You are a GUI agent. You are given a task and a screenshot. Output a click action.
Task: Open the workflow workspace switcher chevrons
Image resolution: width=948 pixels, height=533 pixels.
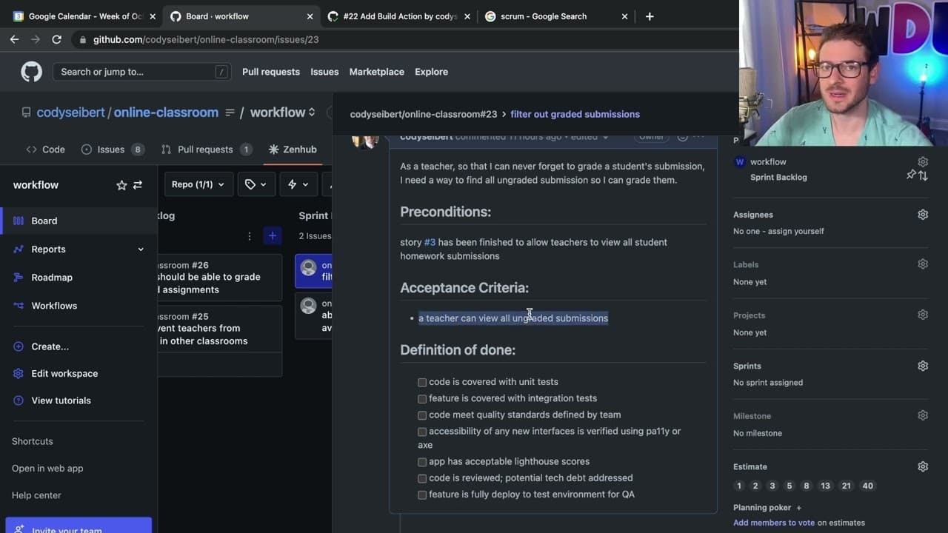[x=312, y=113]
